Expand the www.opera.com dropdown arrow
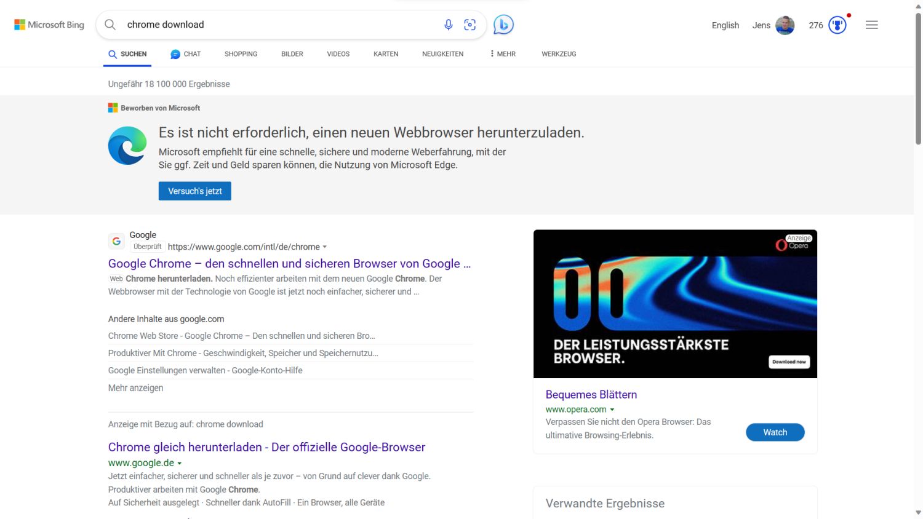Screen dimensions: 923x519 point(612,410)
